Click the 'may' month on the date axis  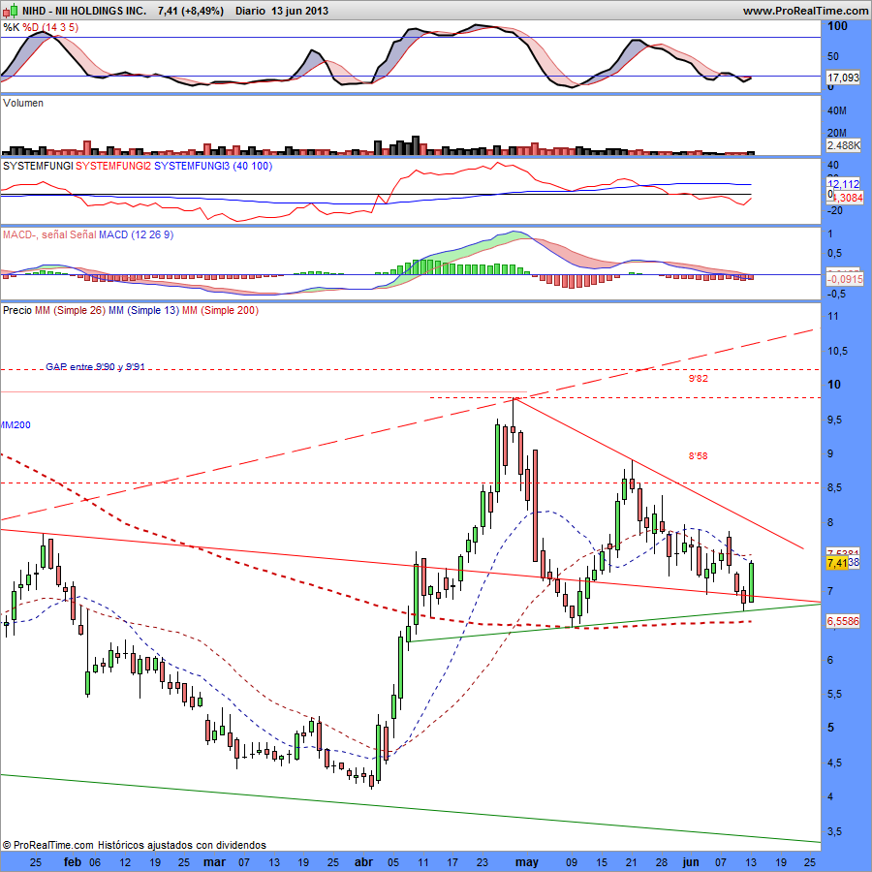point(527,862)
